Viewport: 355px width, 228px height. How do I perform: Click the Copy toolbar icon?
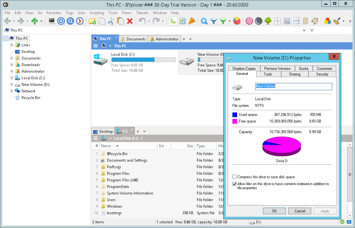point(101,21)
